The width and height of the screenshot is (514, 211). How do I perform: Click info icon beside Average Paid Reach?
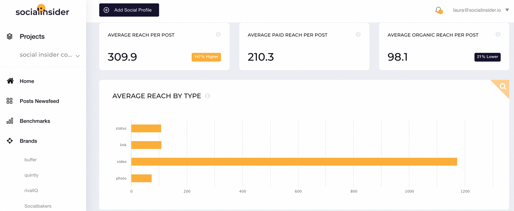[358, 34]
